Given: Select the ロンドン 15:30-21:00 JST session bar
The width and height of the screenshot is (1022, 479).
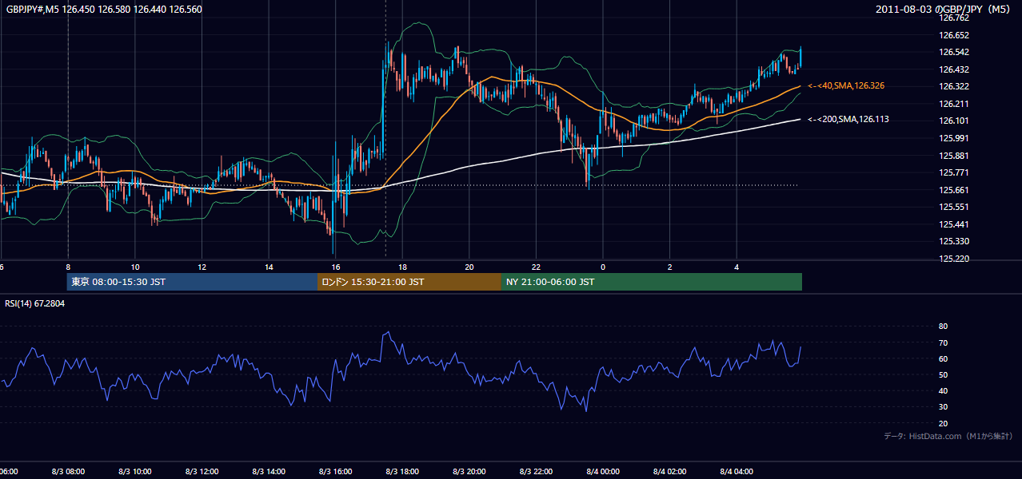Looking at the screenshot, I should (x=409, y=282).
